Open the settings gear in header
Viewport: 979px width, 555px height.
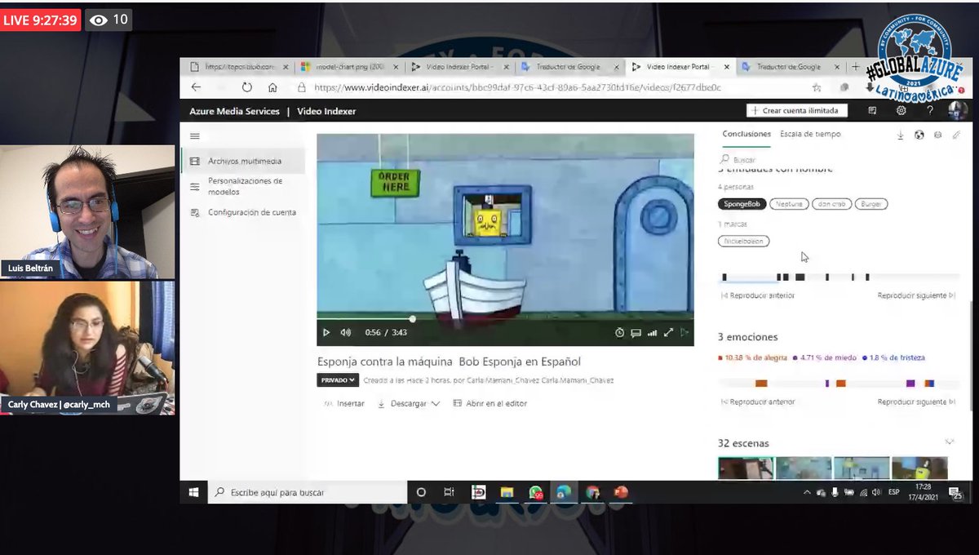901,111
